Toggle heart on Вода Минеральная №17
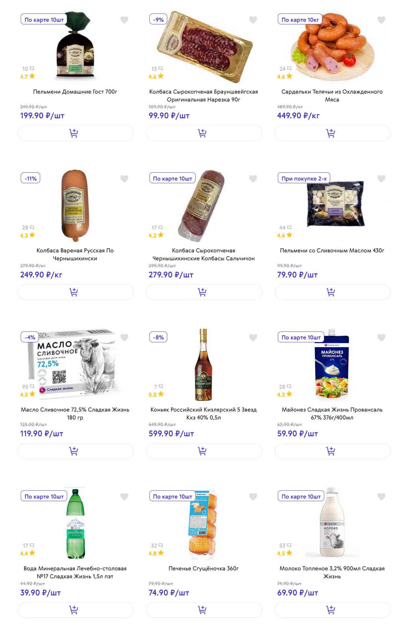 [x=124, y=497]
